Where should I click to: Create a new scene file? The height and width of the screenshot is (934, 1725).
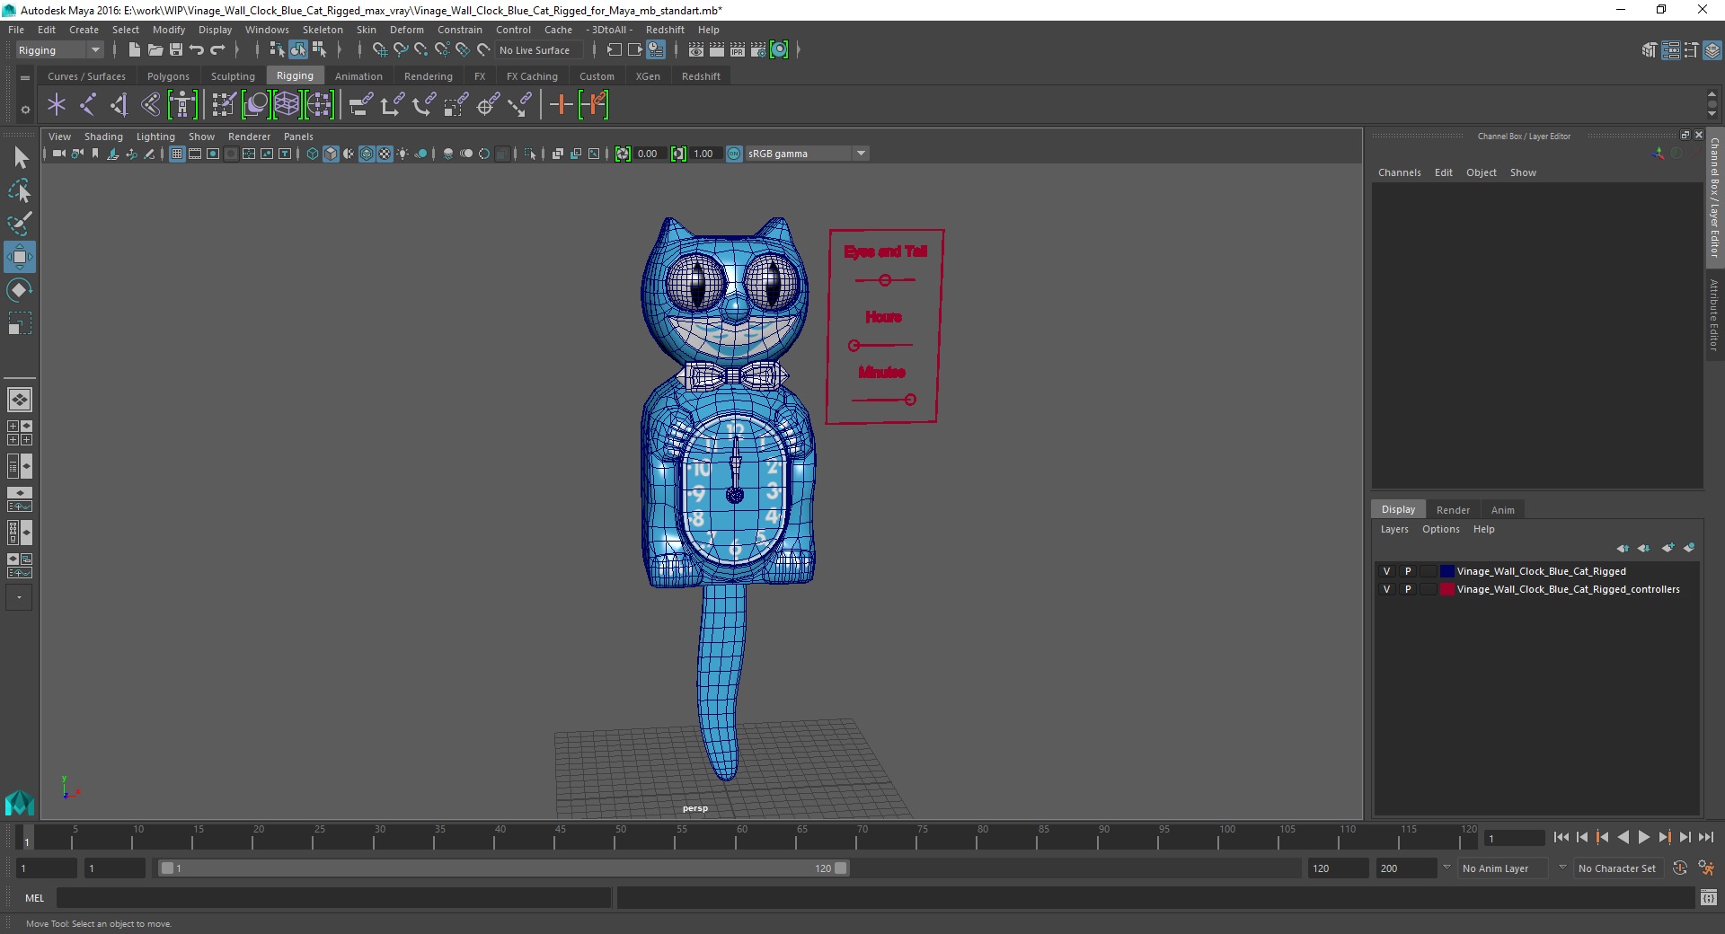point(134,50)
